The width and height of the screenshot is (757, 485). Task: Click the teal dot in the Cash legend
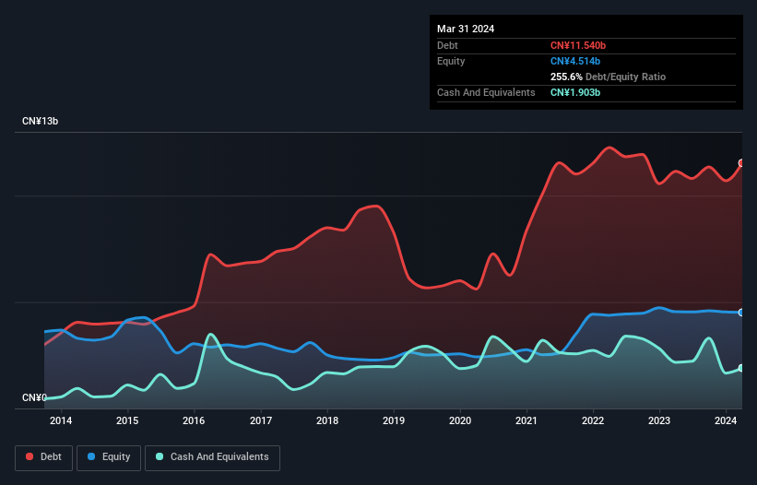(160, 456)
